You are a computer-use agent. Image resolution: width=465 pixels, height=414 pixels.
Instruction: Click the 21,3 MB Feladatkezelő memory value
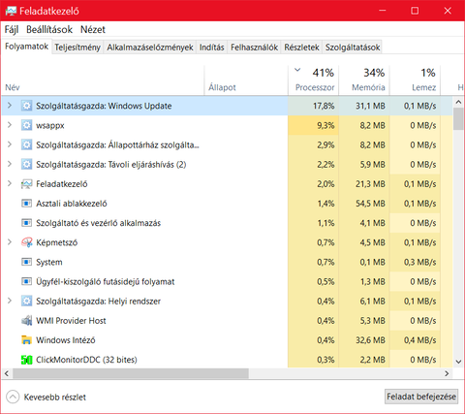pos(371,184)
